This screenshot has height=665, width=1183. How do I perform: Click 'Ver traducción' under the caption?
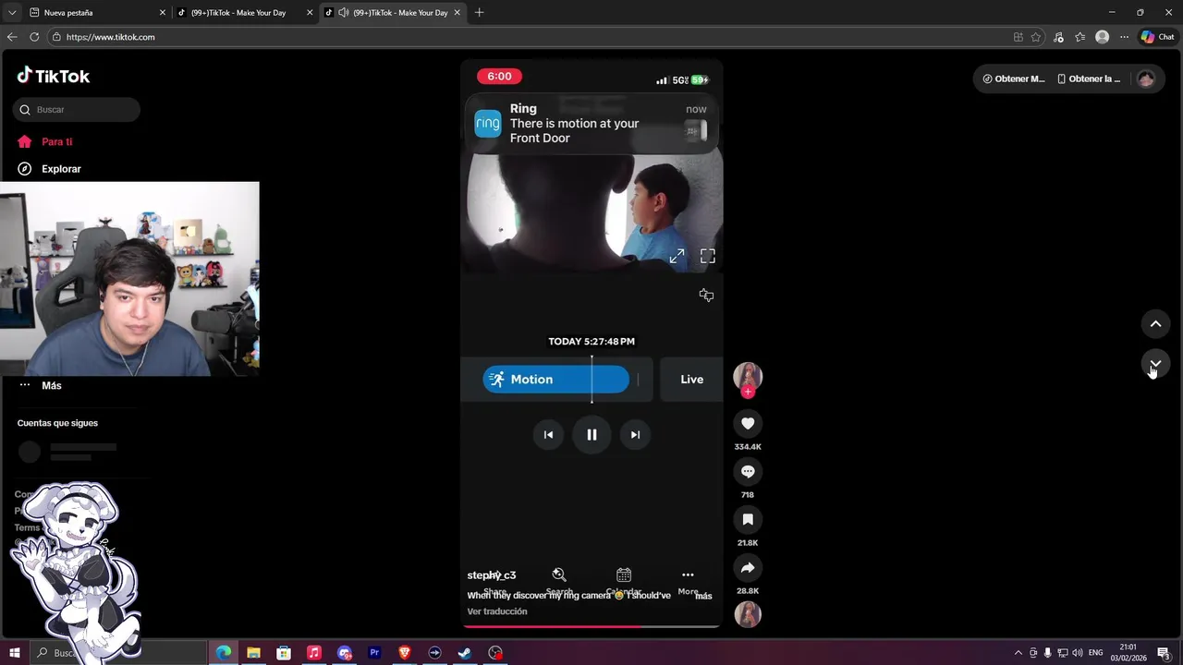(x=497, y=611)
